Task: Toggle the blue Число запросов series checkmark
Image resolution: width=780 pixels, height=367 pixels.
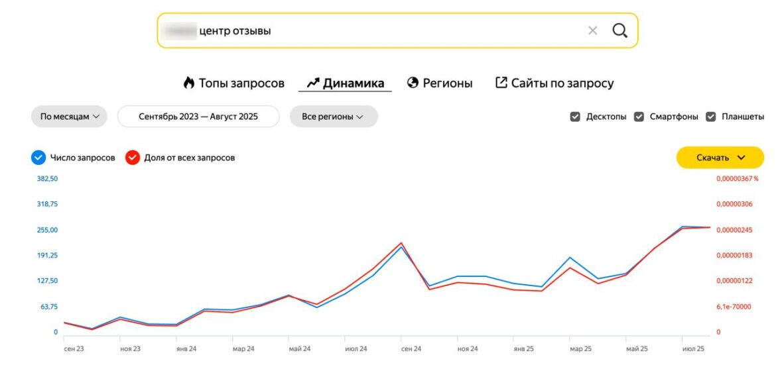Action: [x=38, y=158]
